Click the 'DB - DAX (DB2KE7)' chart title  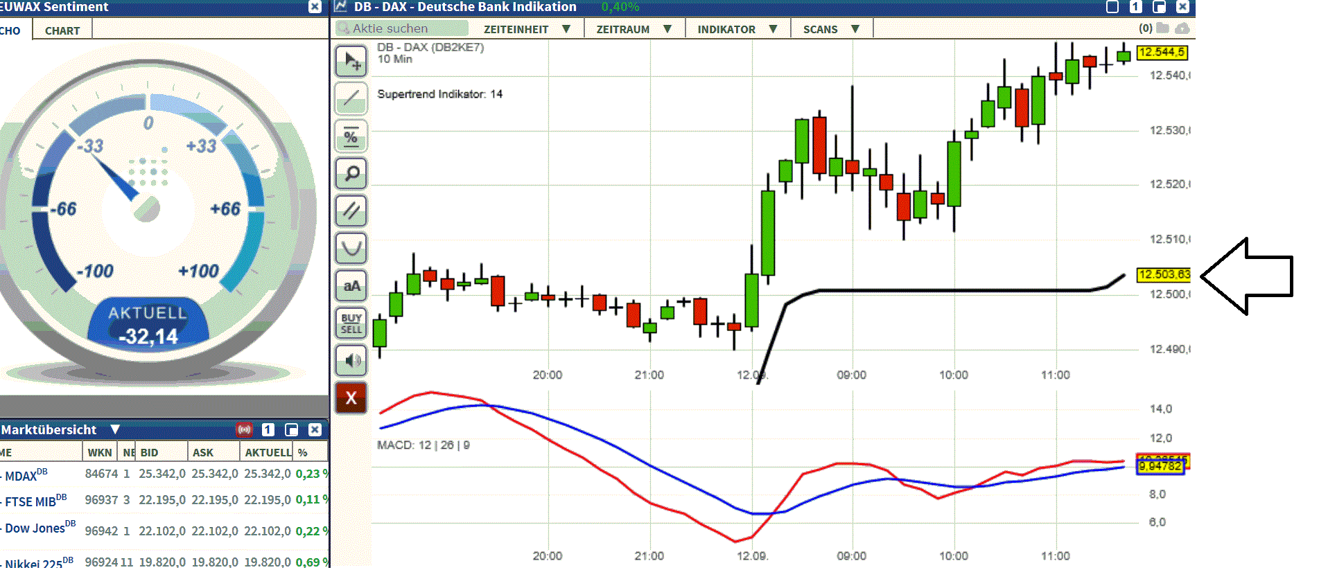(430, 47)
